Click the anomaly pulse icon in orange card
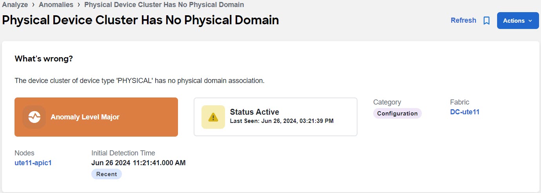541x193 pixels. [x=34, y=117]
